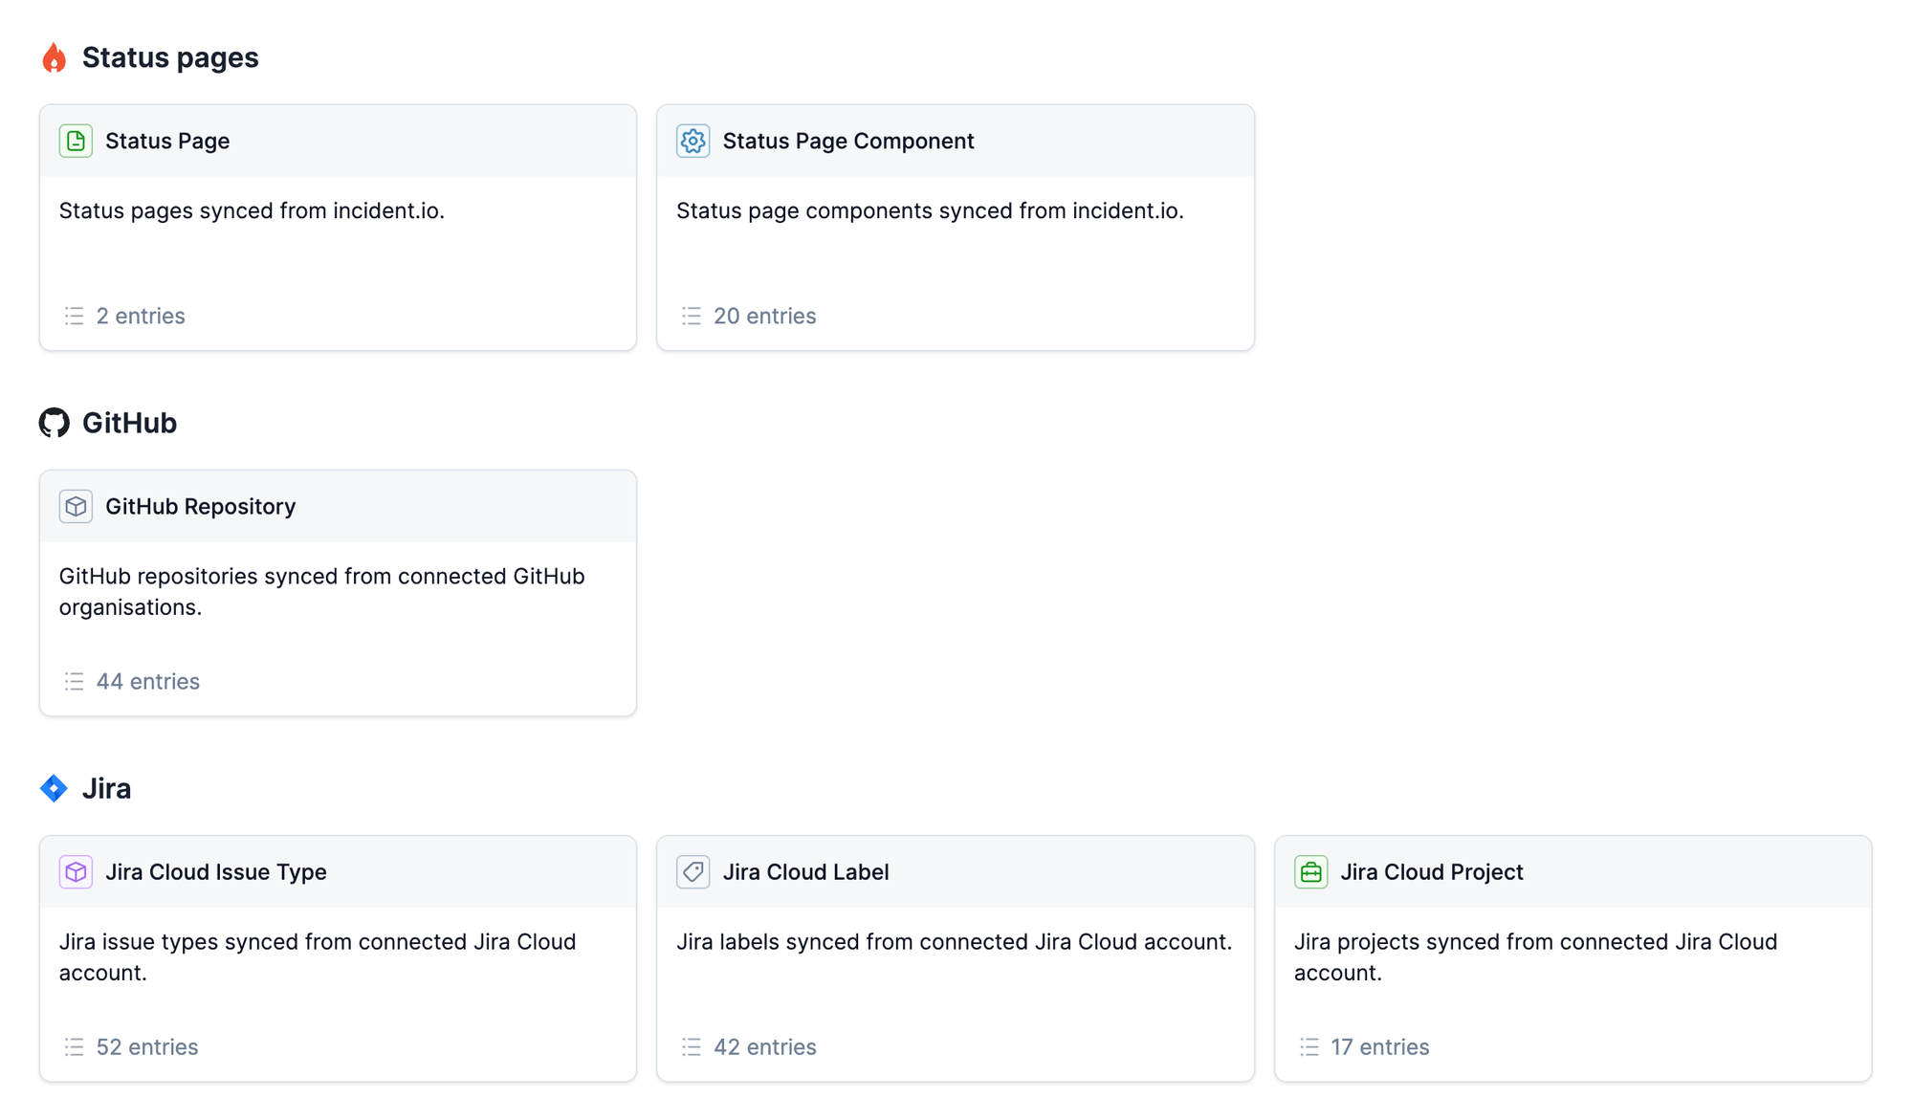
Task: Click the tag icon on Jira Cloud Label
Action: (693, 871)
